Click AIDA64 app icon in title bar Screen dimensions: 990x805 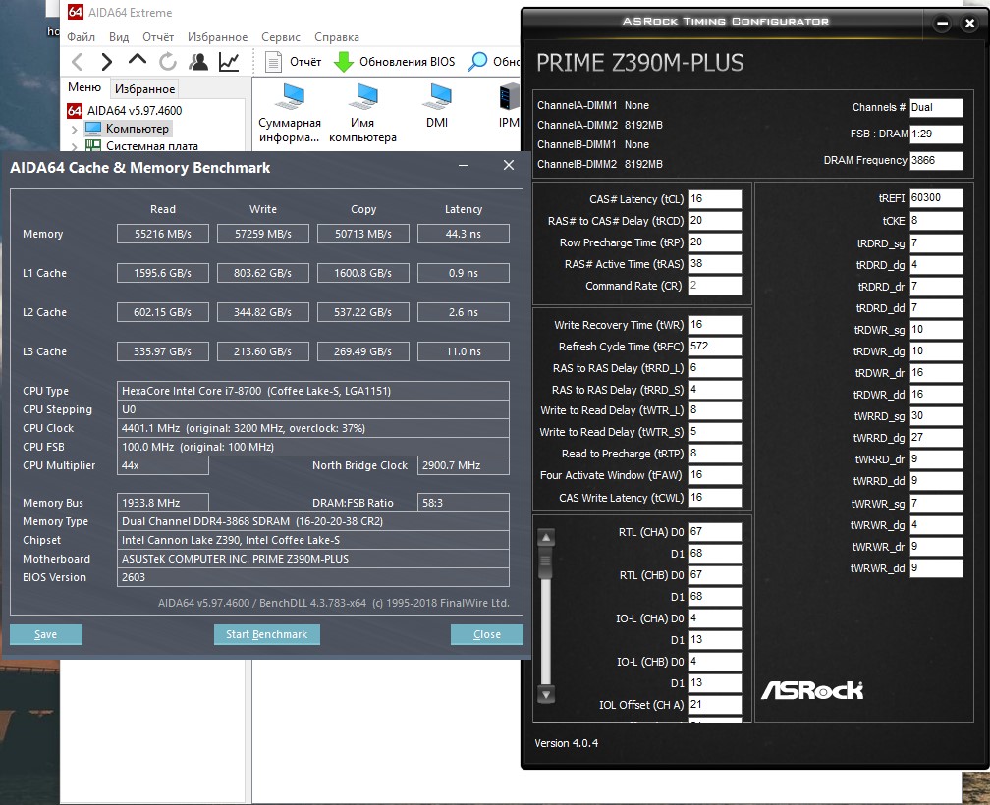[x=75, y=12]
